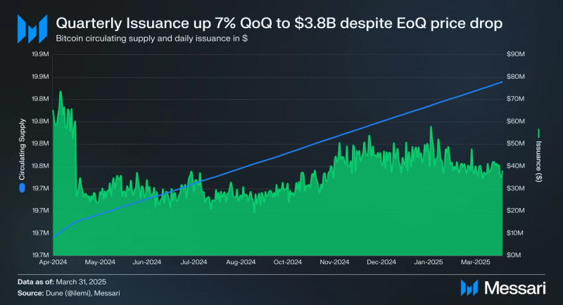Click the $0M right axis tick

pos(514,255)
